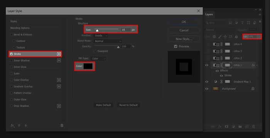Click the plus icon next to Drop Shadow

click(x=59, y=106)
